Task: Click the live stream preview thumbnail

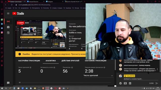Action: click(x=41, y=34)
